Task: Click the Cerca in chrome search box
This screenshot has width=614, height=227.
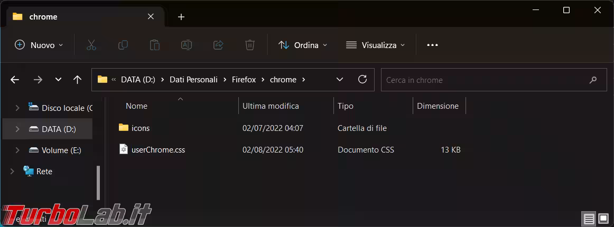Action: (486, 80)
